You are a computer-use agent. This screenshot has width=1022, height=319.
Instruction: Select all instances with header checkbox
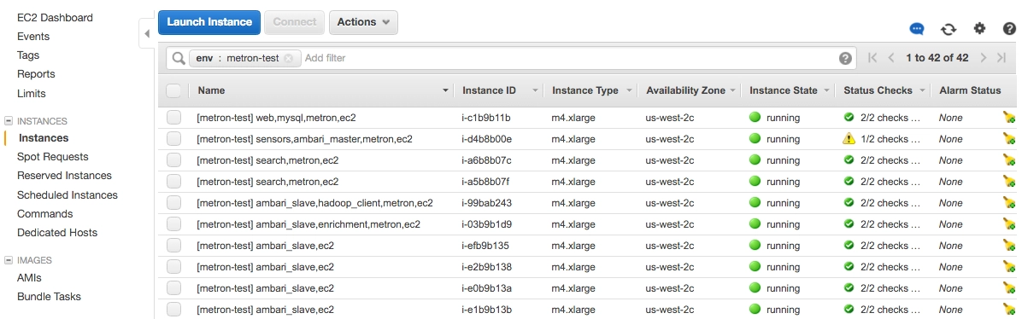point(173,90)
